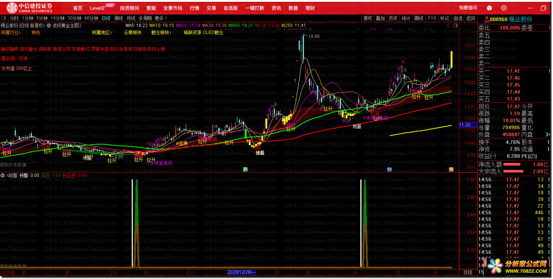Viewport: 553px width, 279px height.
Task: Click stock code 000960
Action: tap(499, 19)
